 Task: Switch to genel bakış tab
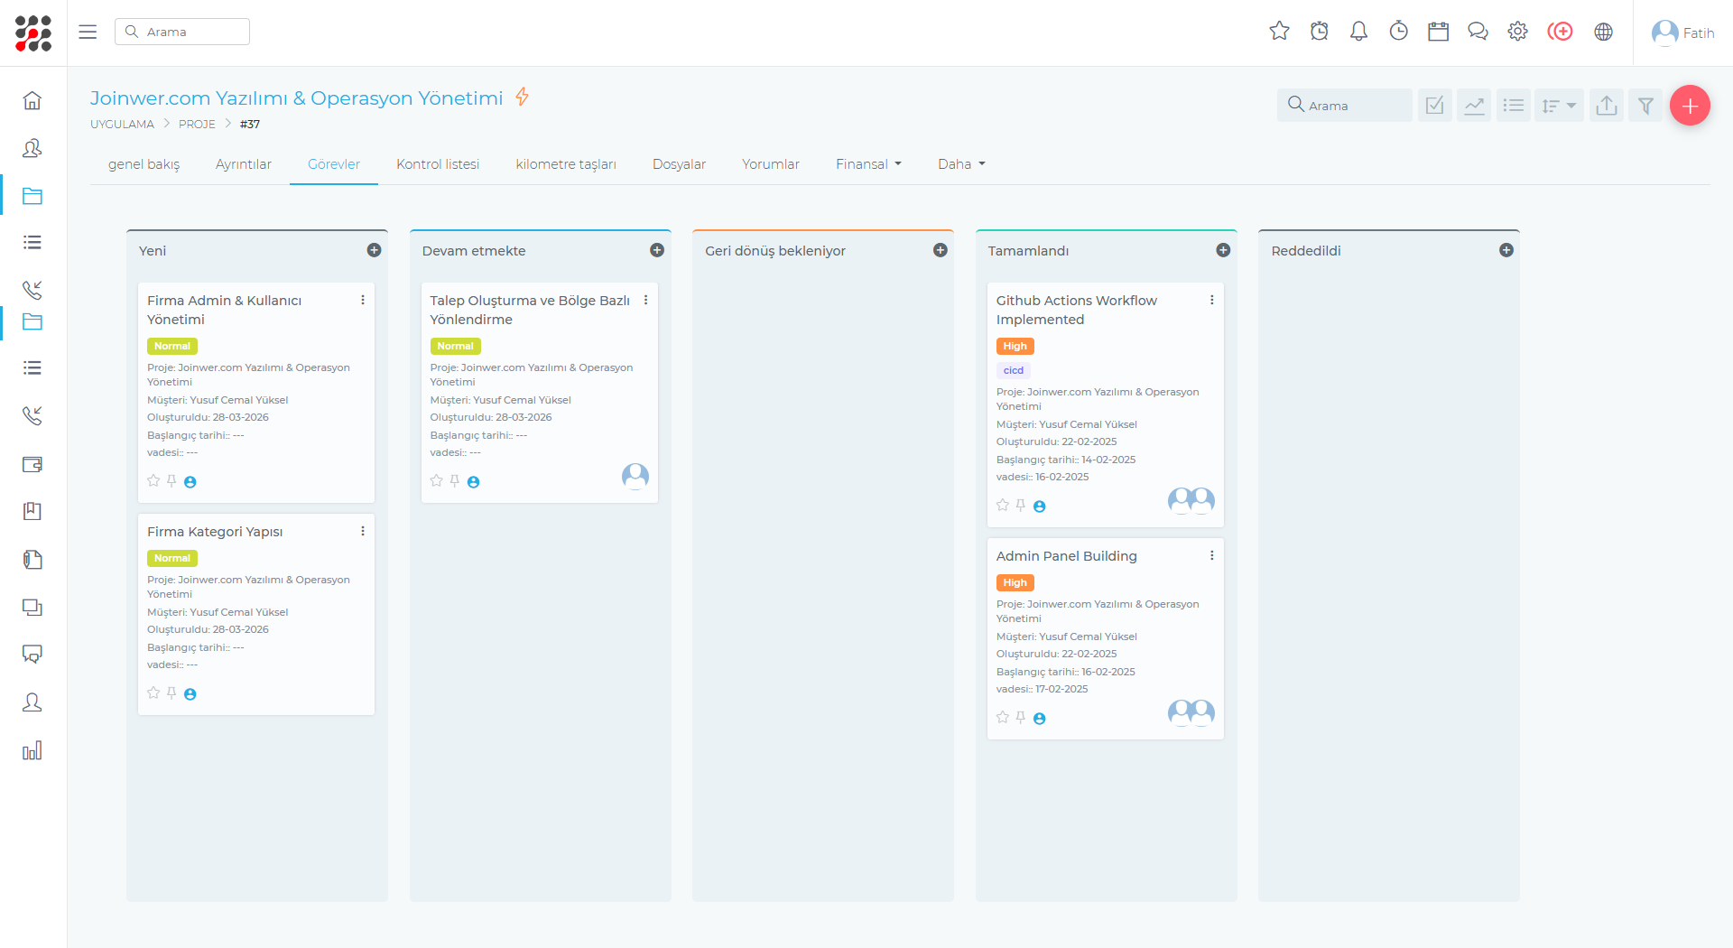tap(144, 164)
